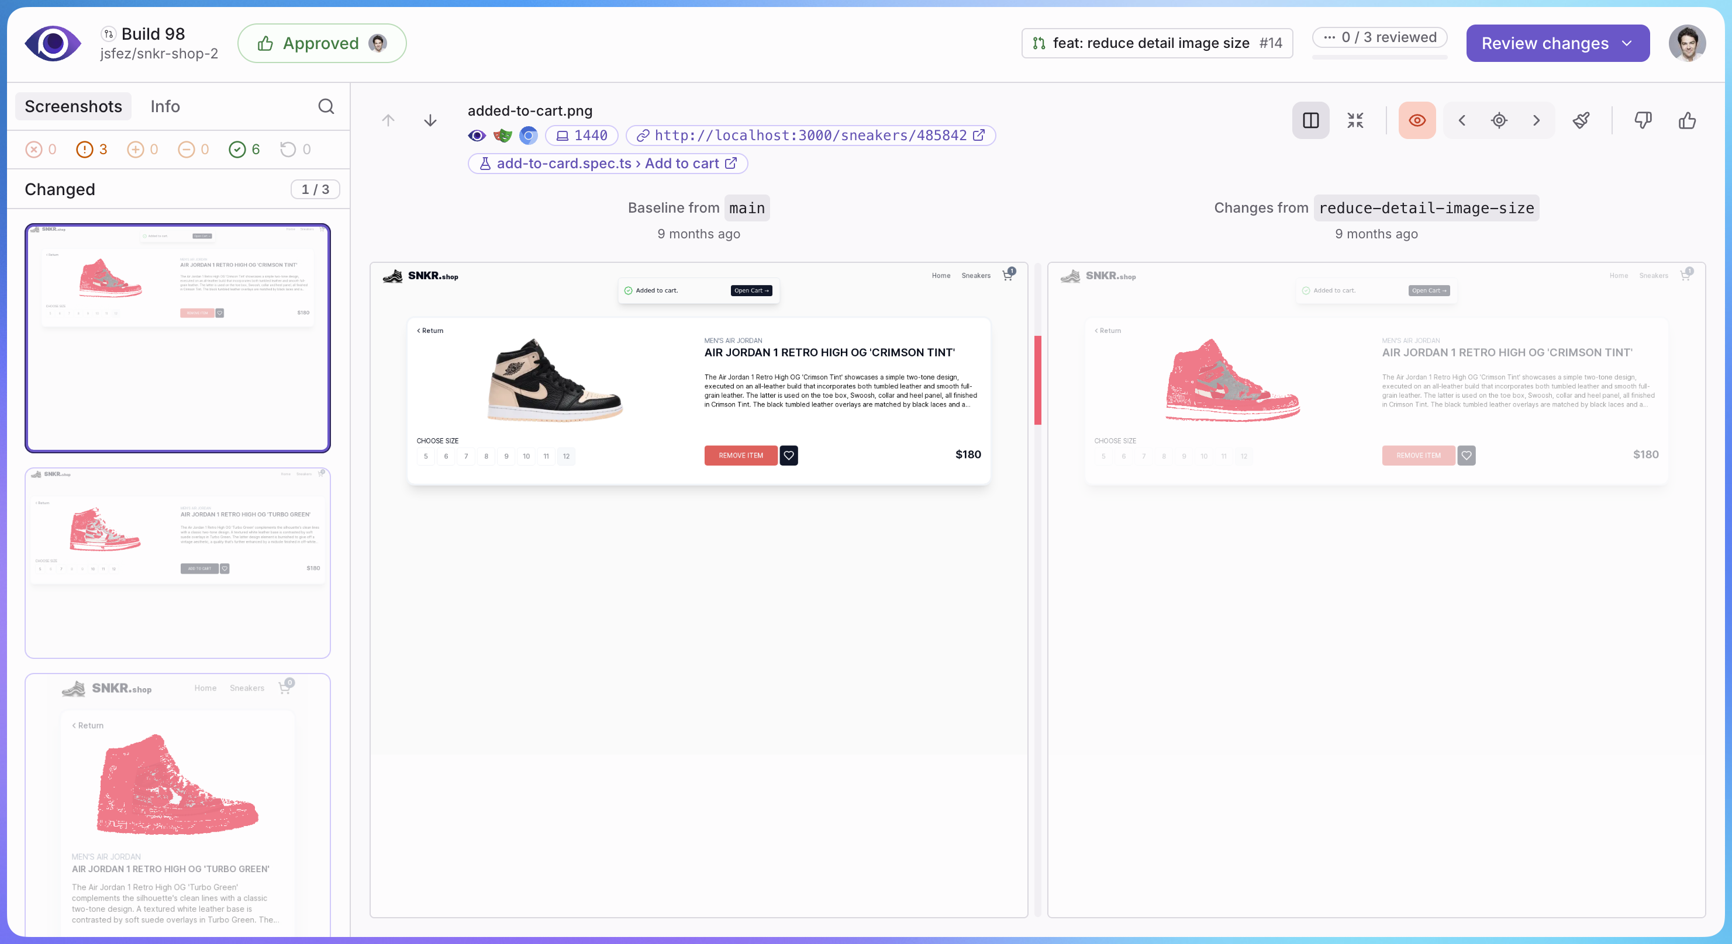Image resolution: width=1732 pixels, height=944 pixels.
Task: Open add-to-card.spec.ts Add to cart test link
Action: coord(608,164)
